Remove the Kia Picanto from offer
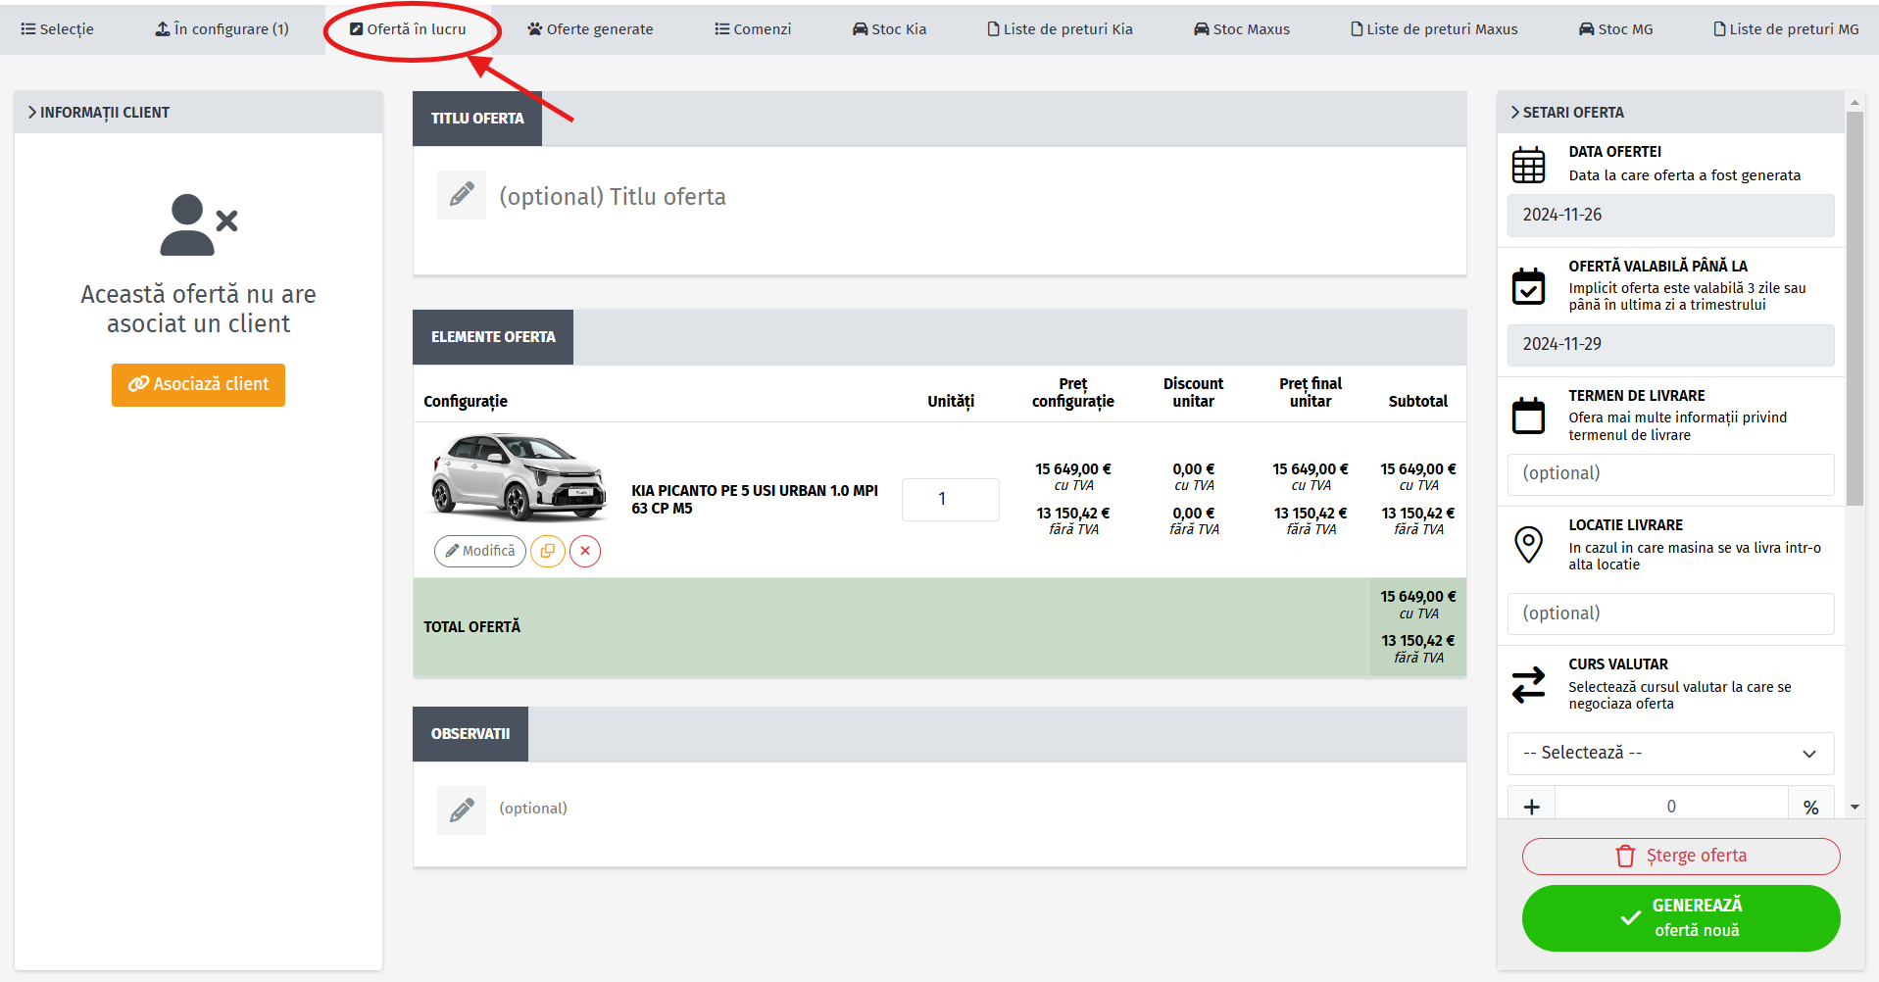The height and width of the screenshot is (982, 1879). [585, 551]
